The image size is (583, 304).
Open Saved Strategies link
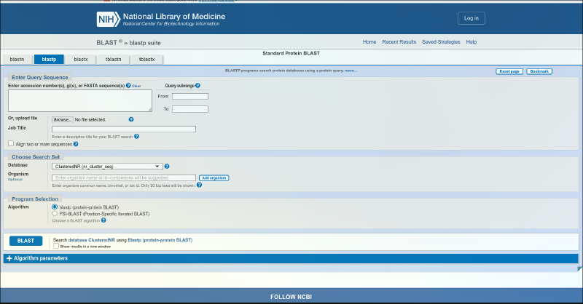coord(441,42)
